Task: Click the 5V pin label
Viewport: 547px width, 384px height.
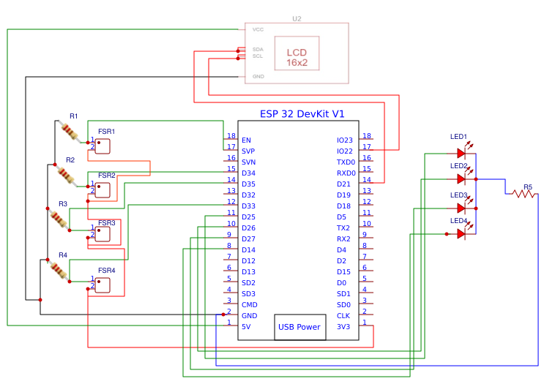Action: (x=246, y=327)
